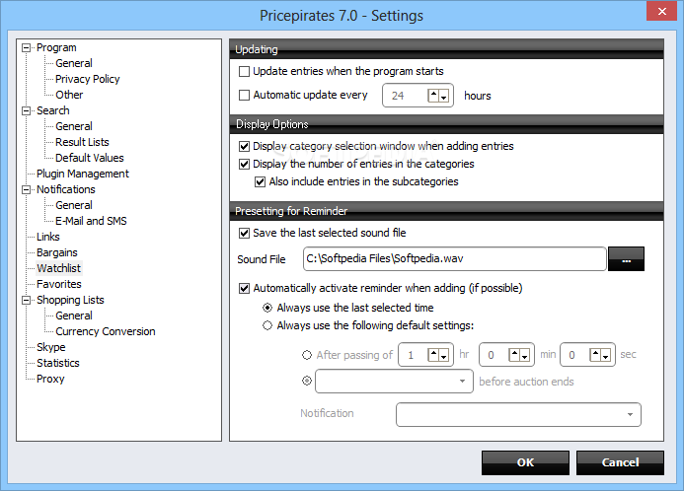Open Default Values settings
The image size is (684, 491).
pos(90,158)
